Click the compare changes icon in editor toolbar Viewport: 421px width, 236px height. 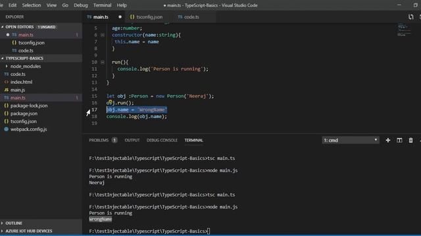pos(410,17)
